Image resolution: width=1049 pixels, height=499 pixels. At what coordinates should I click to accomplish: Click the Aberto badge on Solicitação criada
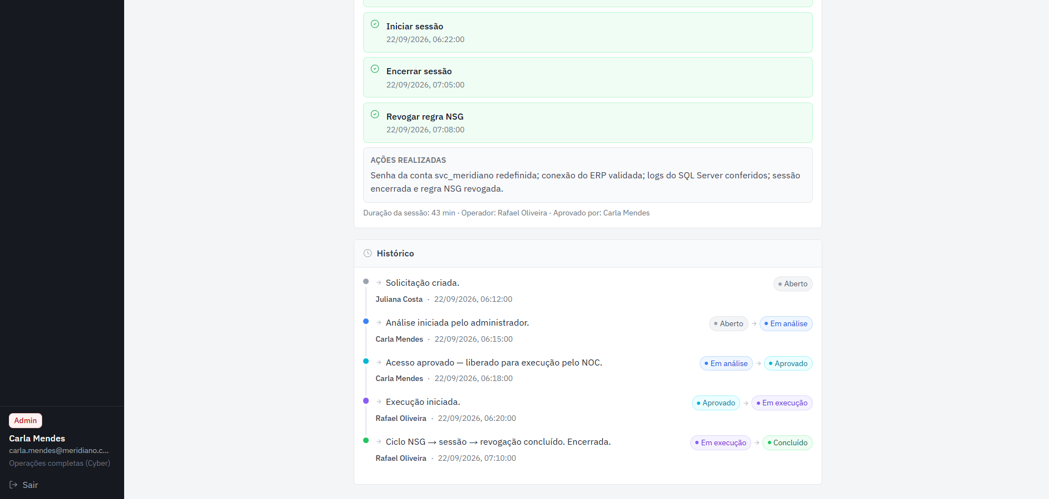click(x=793, y=284)
